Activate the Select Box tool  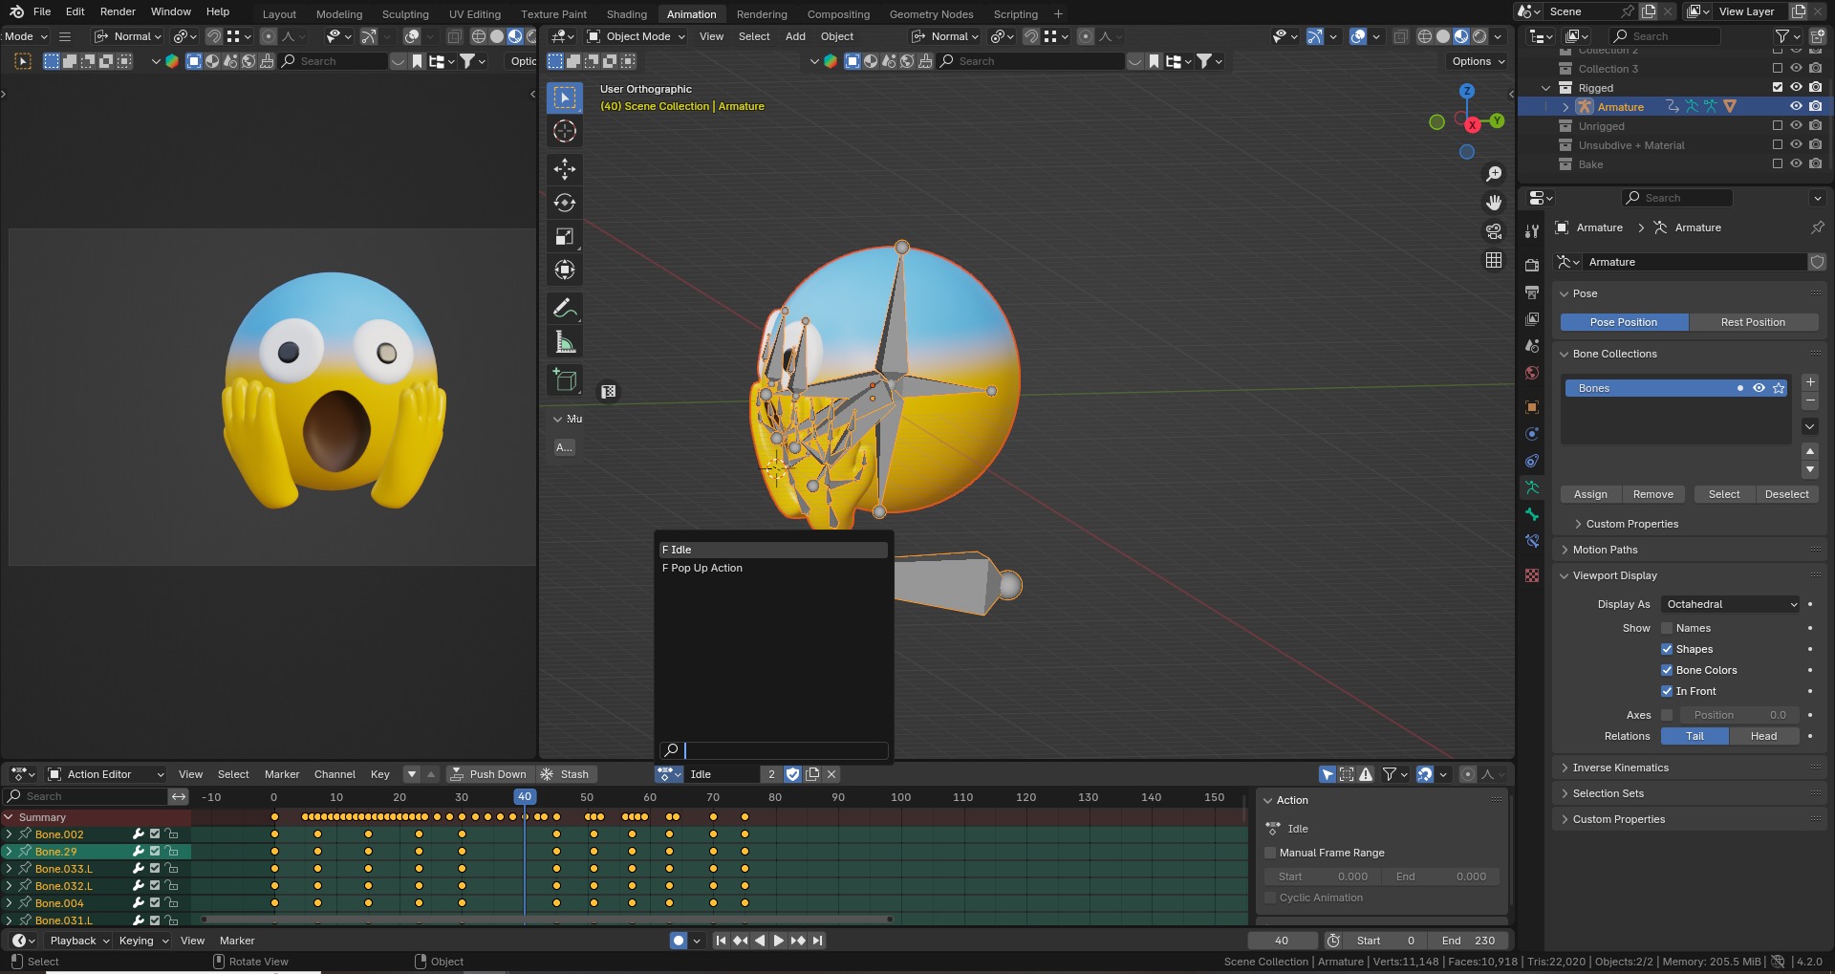(x=565, y=97)
